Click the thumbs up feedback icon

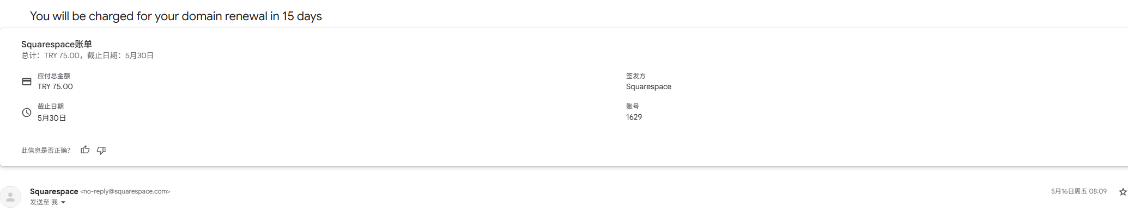point(85,150)
